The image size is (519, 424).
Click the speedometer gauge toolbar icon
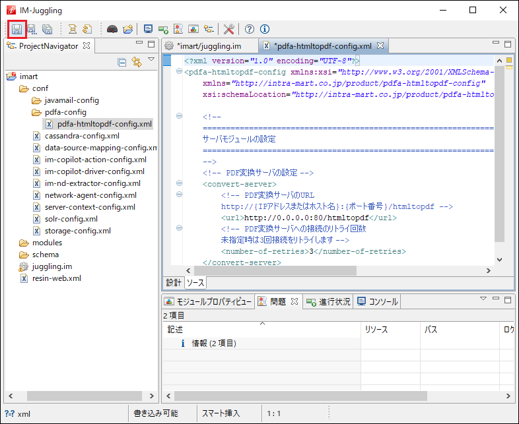pyautogui.click(x=112, y=29)
